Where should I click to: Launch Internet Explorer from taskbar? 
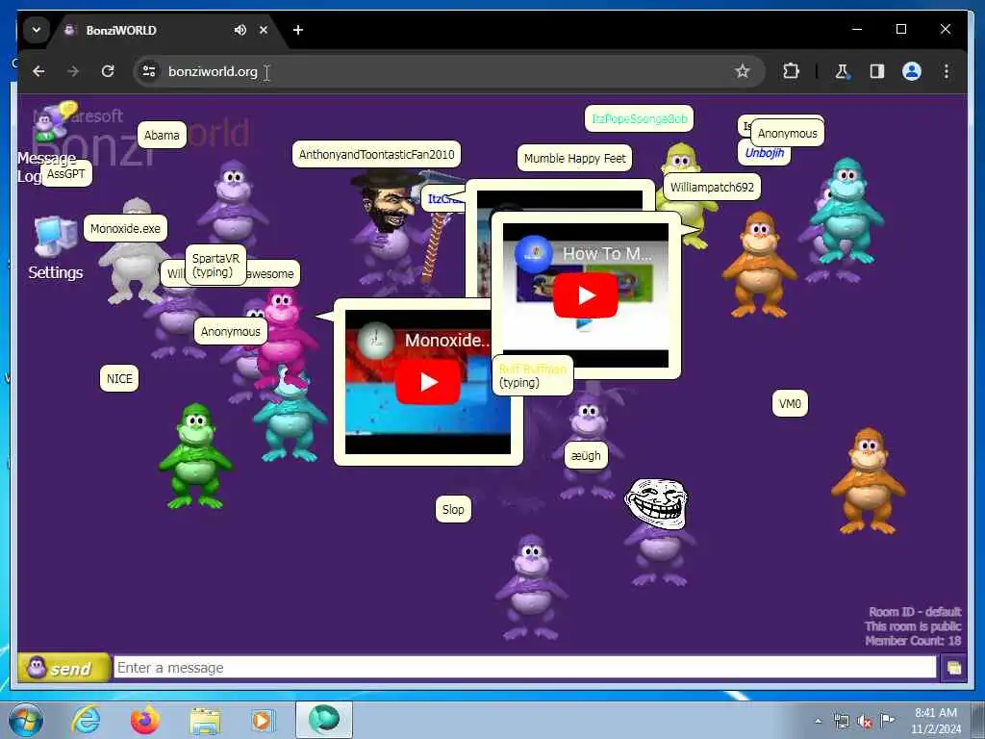click(x=86, y=720)
